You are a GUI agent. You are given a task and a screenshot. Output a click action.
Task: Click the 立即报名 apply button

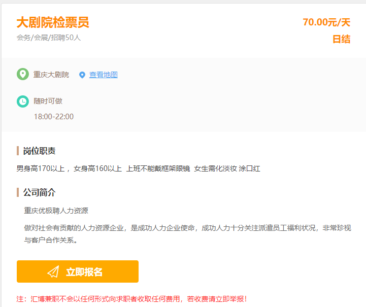[x=78, y=271]
